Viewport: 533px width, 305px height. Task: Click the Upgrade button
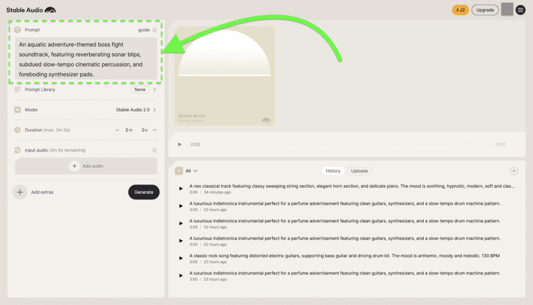[x=485, y=10]
